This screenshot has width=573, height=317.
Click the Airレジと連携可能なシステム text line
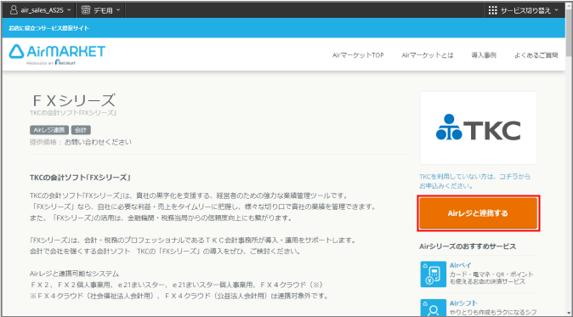tap(75, 274)
